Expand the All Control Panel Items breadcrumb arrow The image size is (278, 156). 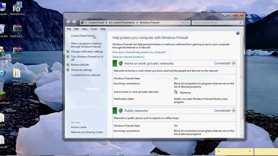[x=137, y=23]
